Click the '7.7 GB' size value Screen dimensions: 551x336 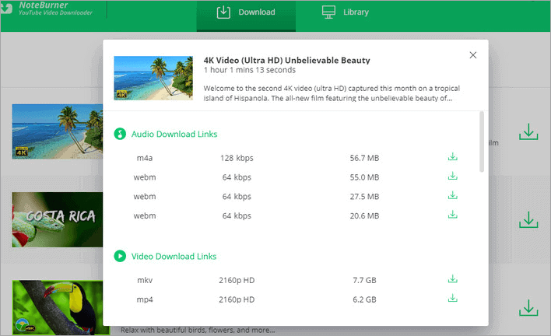(x=364, y=280)
